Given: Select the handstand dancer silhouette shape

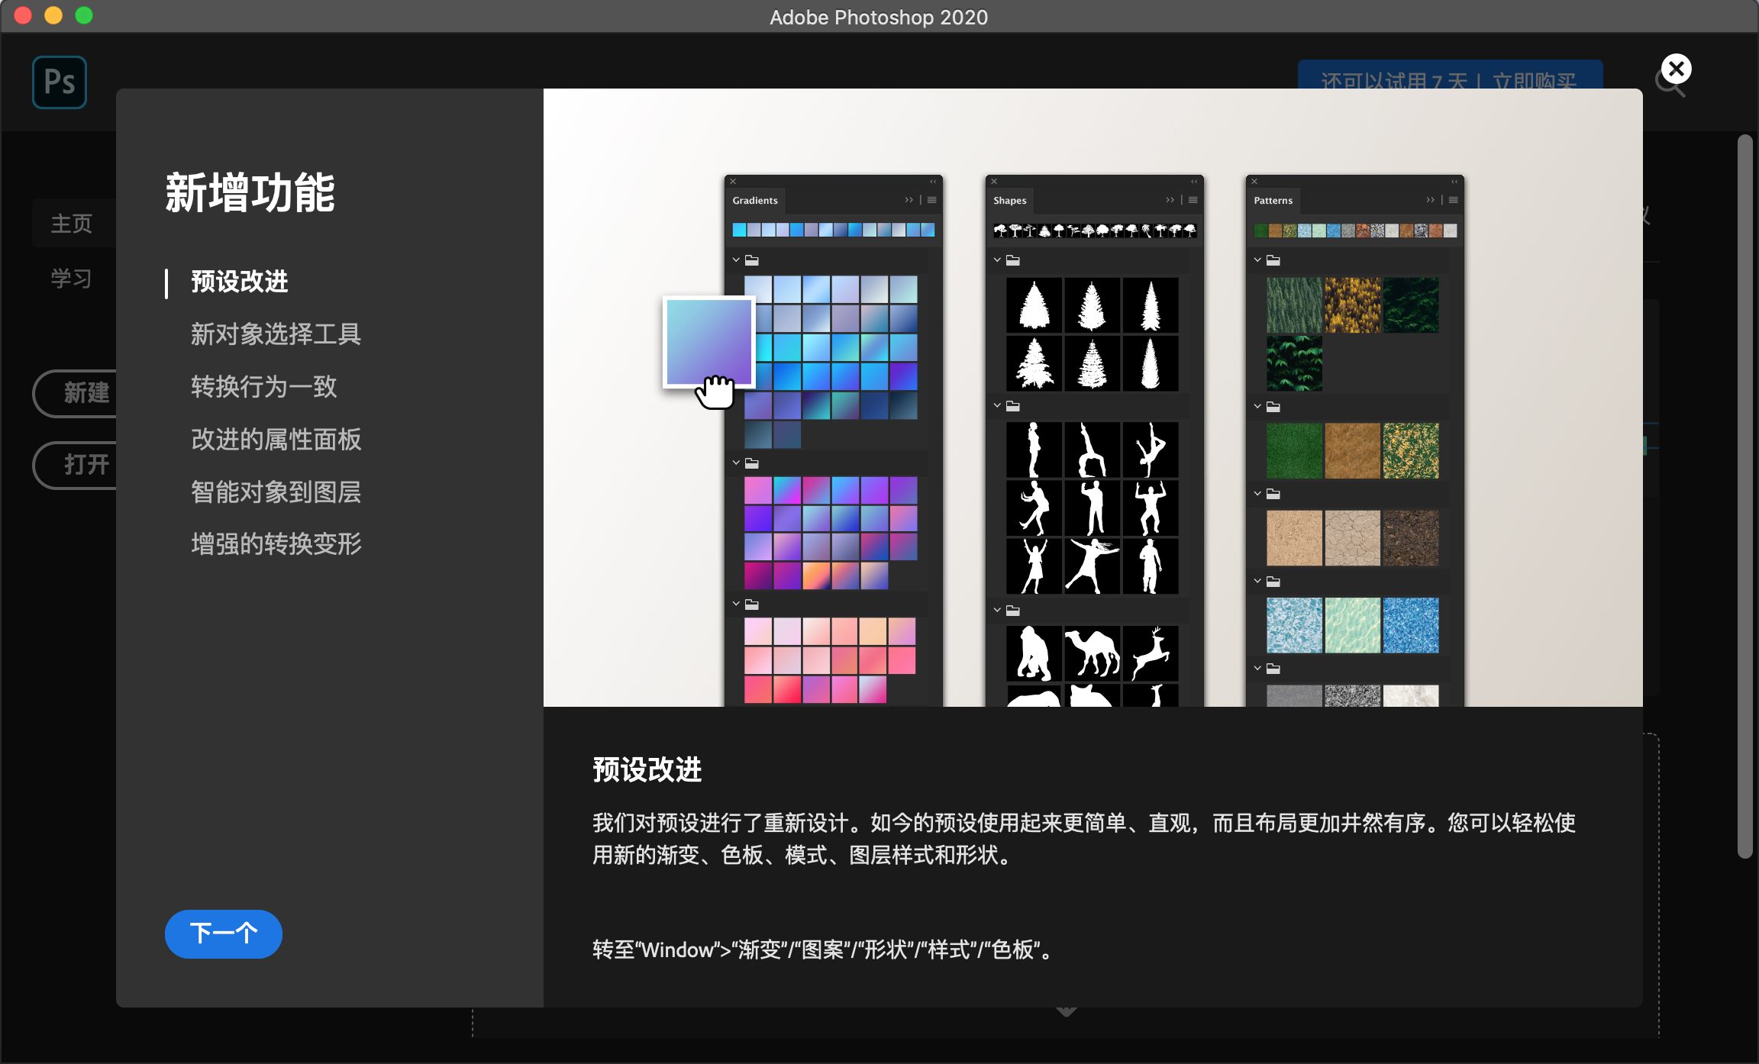Looking at the screenshot, I should pos(1151,450).
